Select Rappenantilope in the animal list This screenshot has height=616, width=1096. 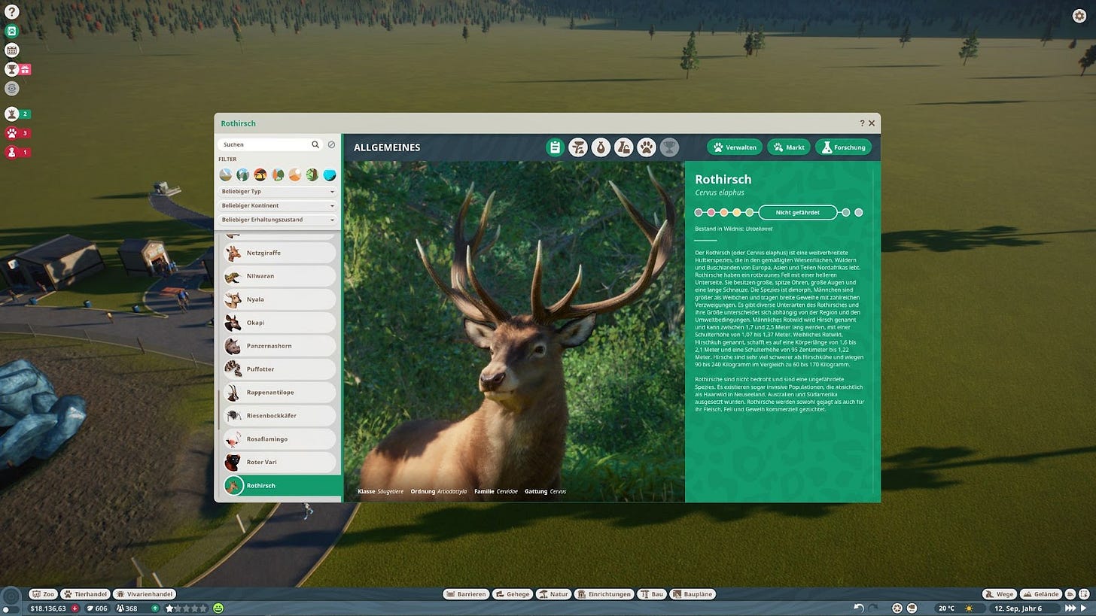click(279, 393)
